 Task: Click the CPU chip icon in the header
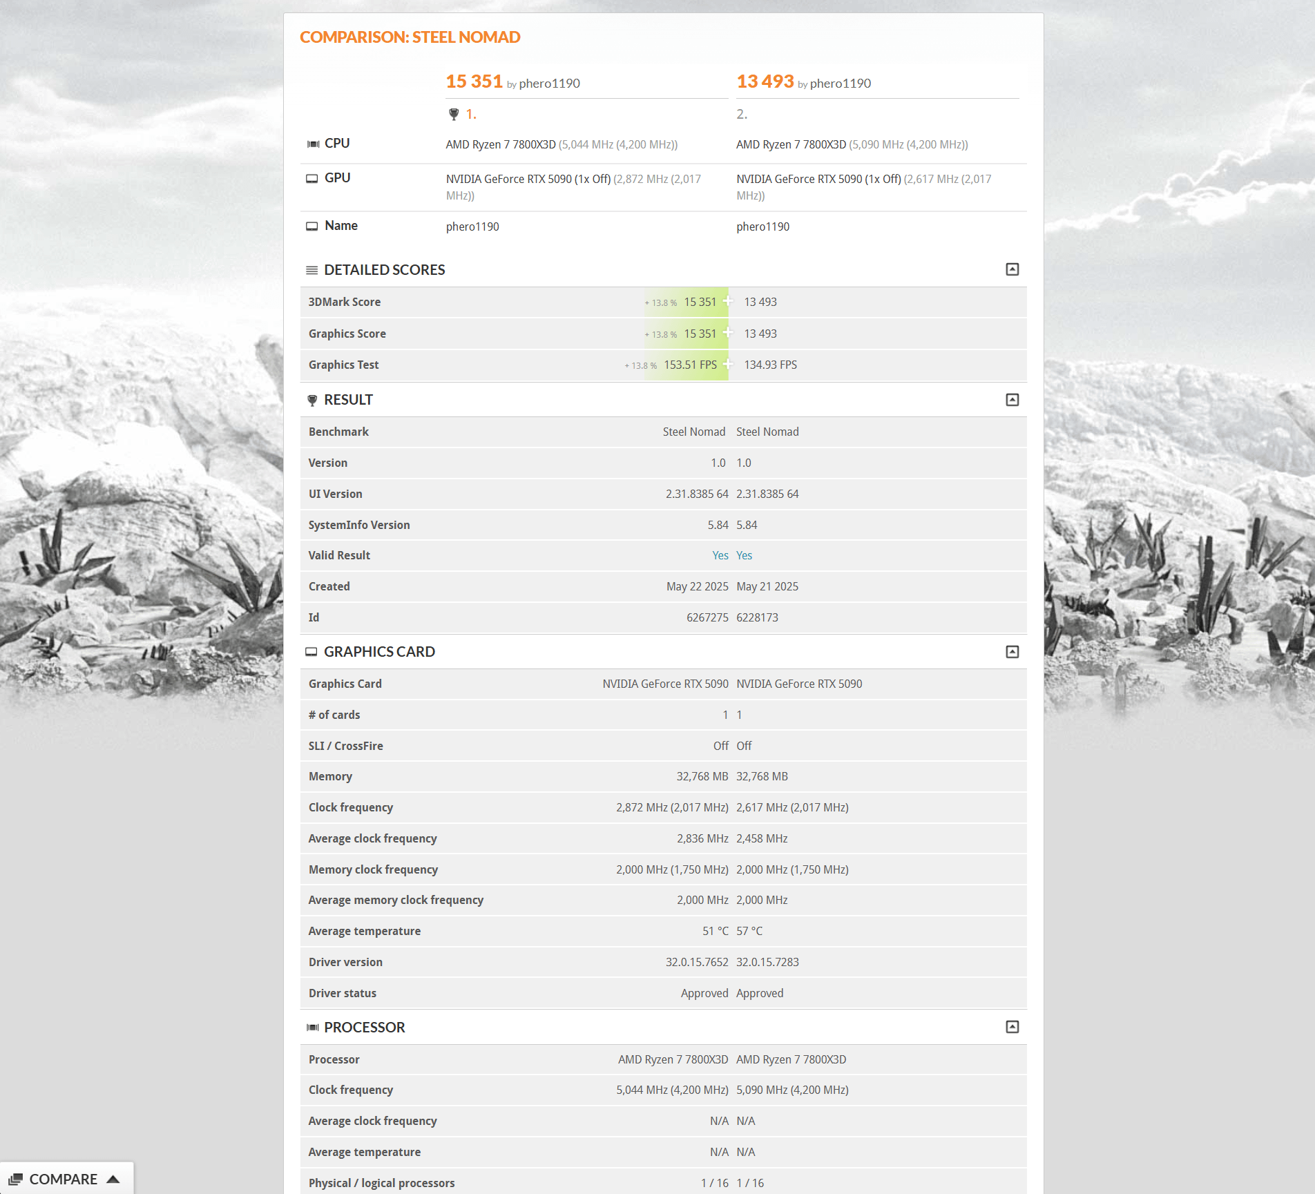point(313,144)
